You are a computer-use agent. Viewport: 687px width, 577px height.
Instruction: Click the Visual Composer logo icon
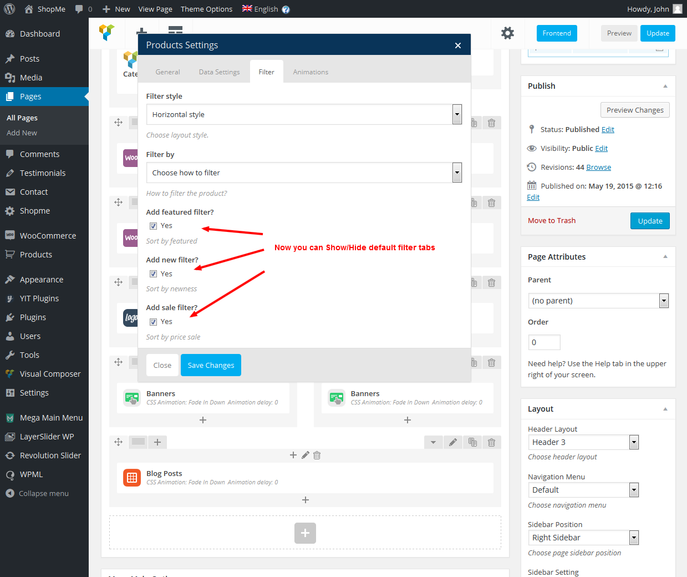pyautogui.click(x=107, y=32)
